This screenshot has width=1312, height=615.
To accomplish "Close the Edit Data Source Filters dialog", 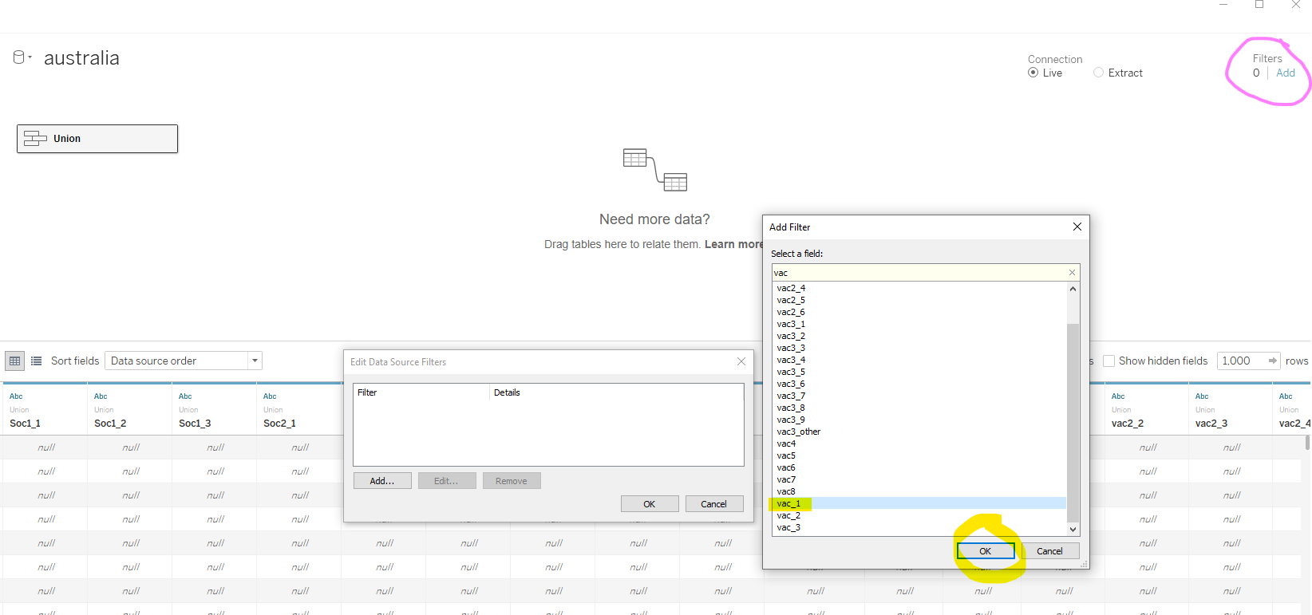I will point(741,362).
